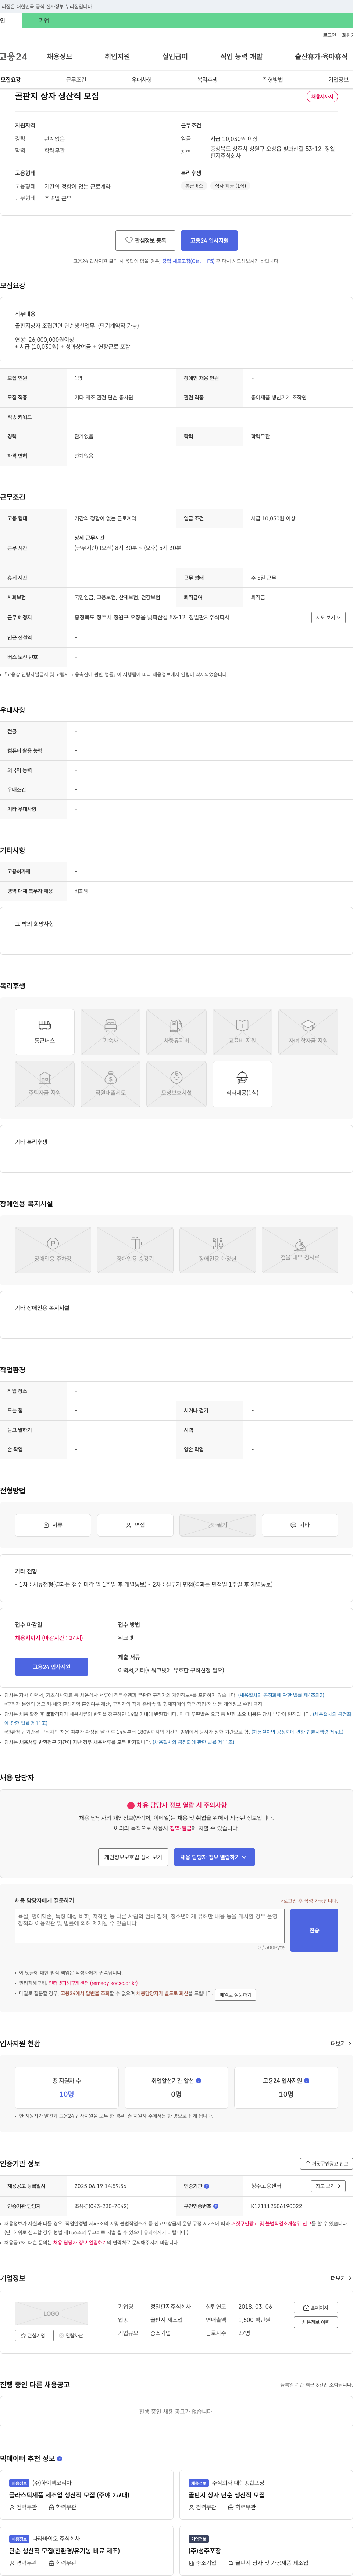This screenshot has height=2576, width=353.
Task: Expand the 지도 보기 dropdown beside 근무 예정지
Action: click(x=328, y=617)
